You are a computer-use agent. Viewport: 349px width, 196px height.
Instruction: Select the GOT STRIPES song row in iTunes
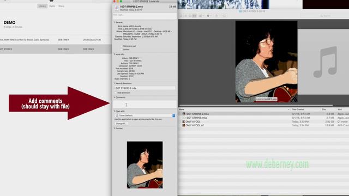[x=56, y=49]
